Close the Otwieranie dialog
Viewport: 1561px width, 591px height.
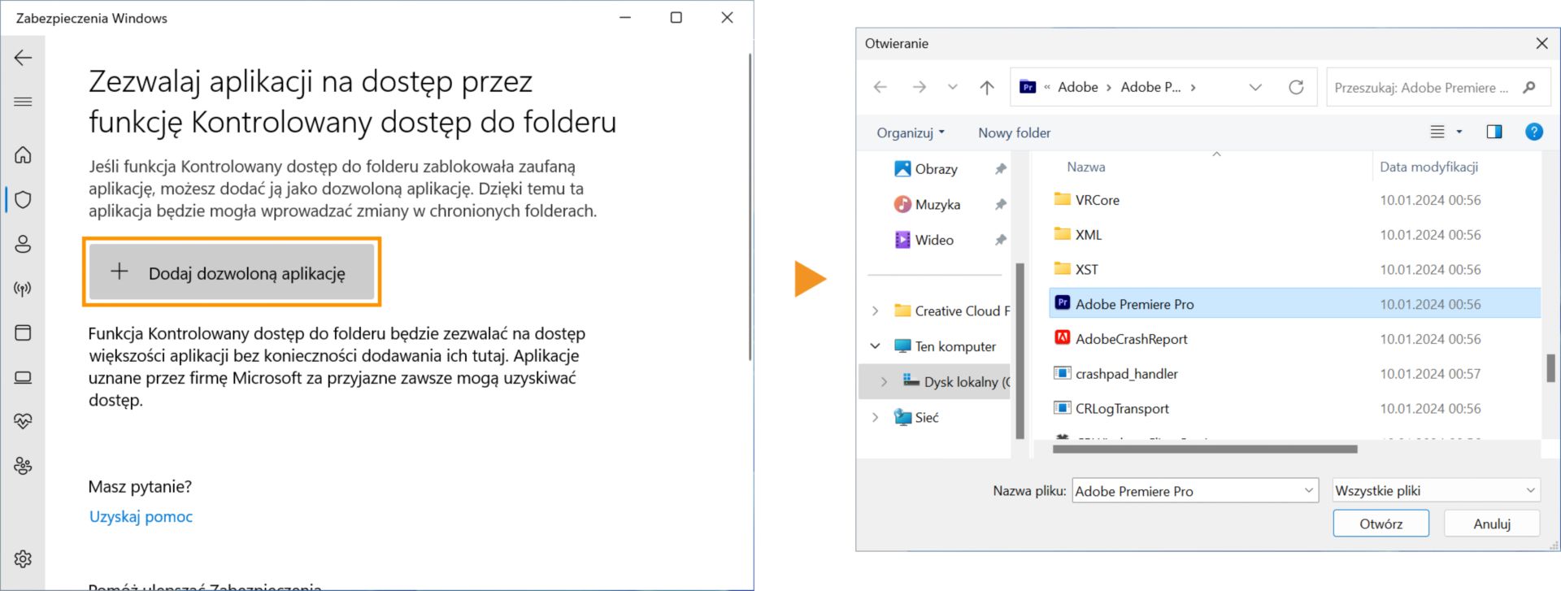pyautogui.click(x=1541, y=43)
